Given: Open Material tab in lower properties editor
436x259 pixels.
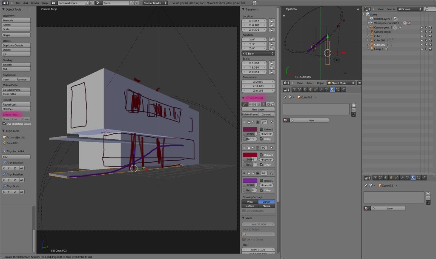Looking at the screenshot, I should click(413, 178).
